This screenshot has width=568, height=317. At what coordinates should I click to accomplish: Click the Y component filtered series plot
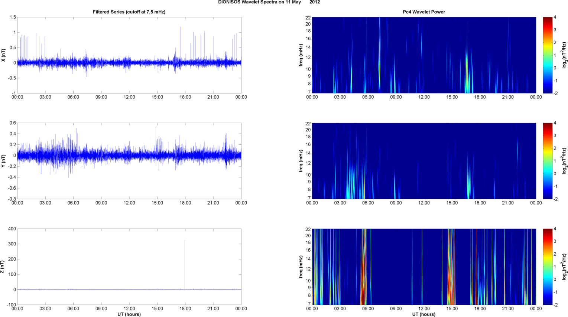point(129,161)
